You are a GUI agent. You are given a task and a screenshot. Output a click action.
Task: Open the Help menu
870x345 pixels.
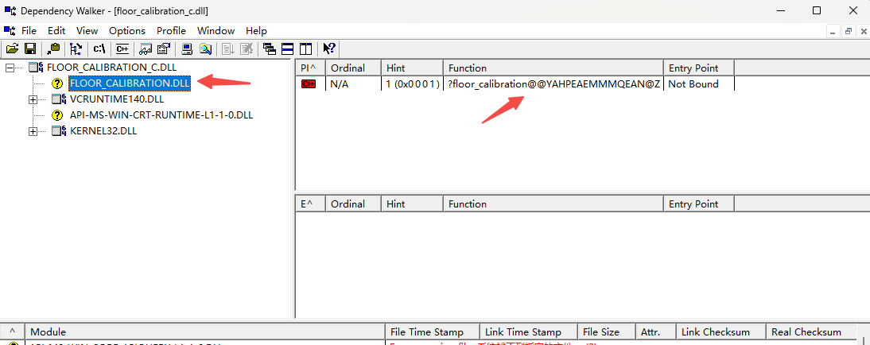(256, 30)
